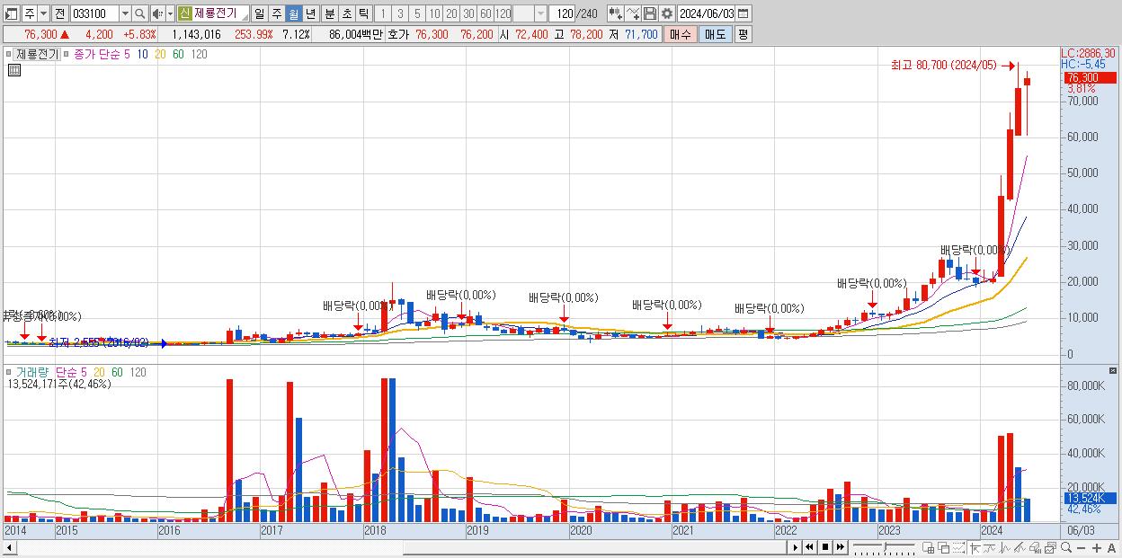Screen dimensions: 1122x558
Task: Click the stock code 033100 input field
Action: 94,13
